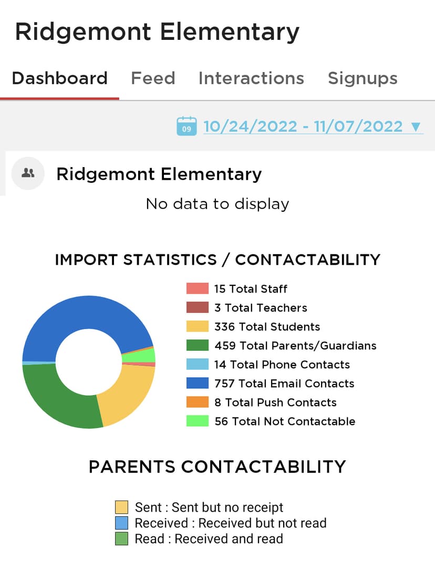Click Total Push Contacts legend swatch
The width and height of the screenshot is (435, 561).
(198, 402)
